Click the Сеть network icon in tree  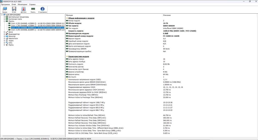coord(7,43)
